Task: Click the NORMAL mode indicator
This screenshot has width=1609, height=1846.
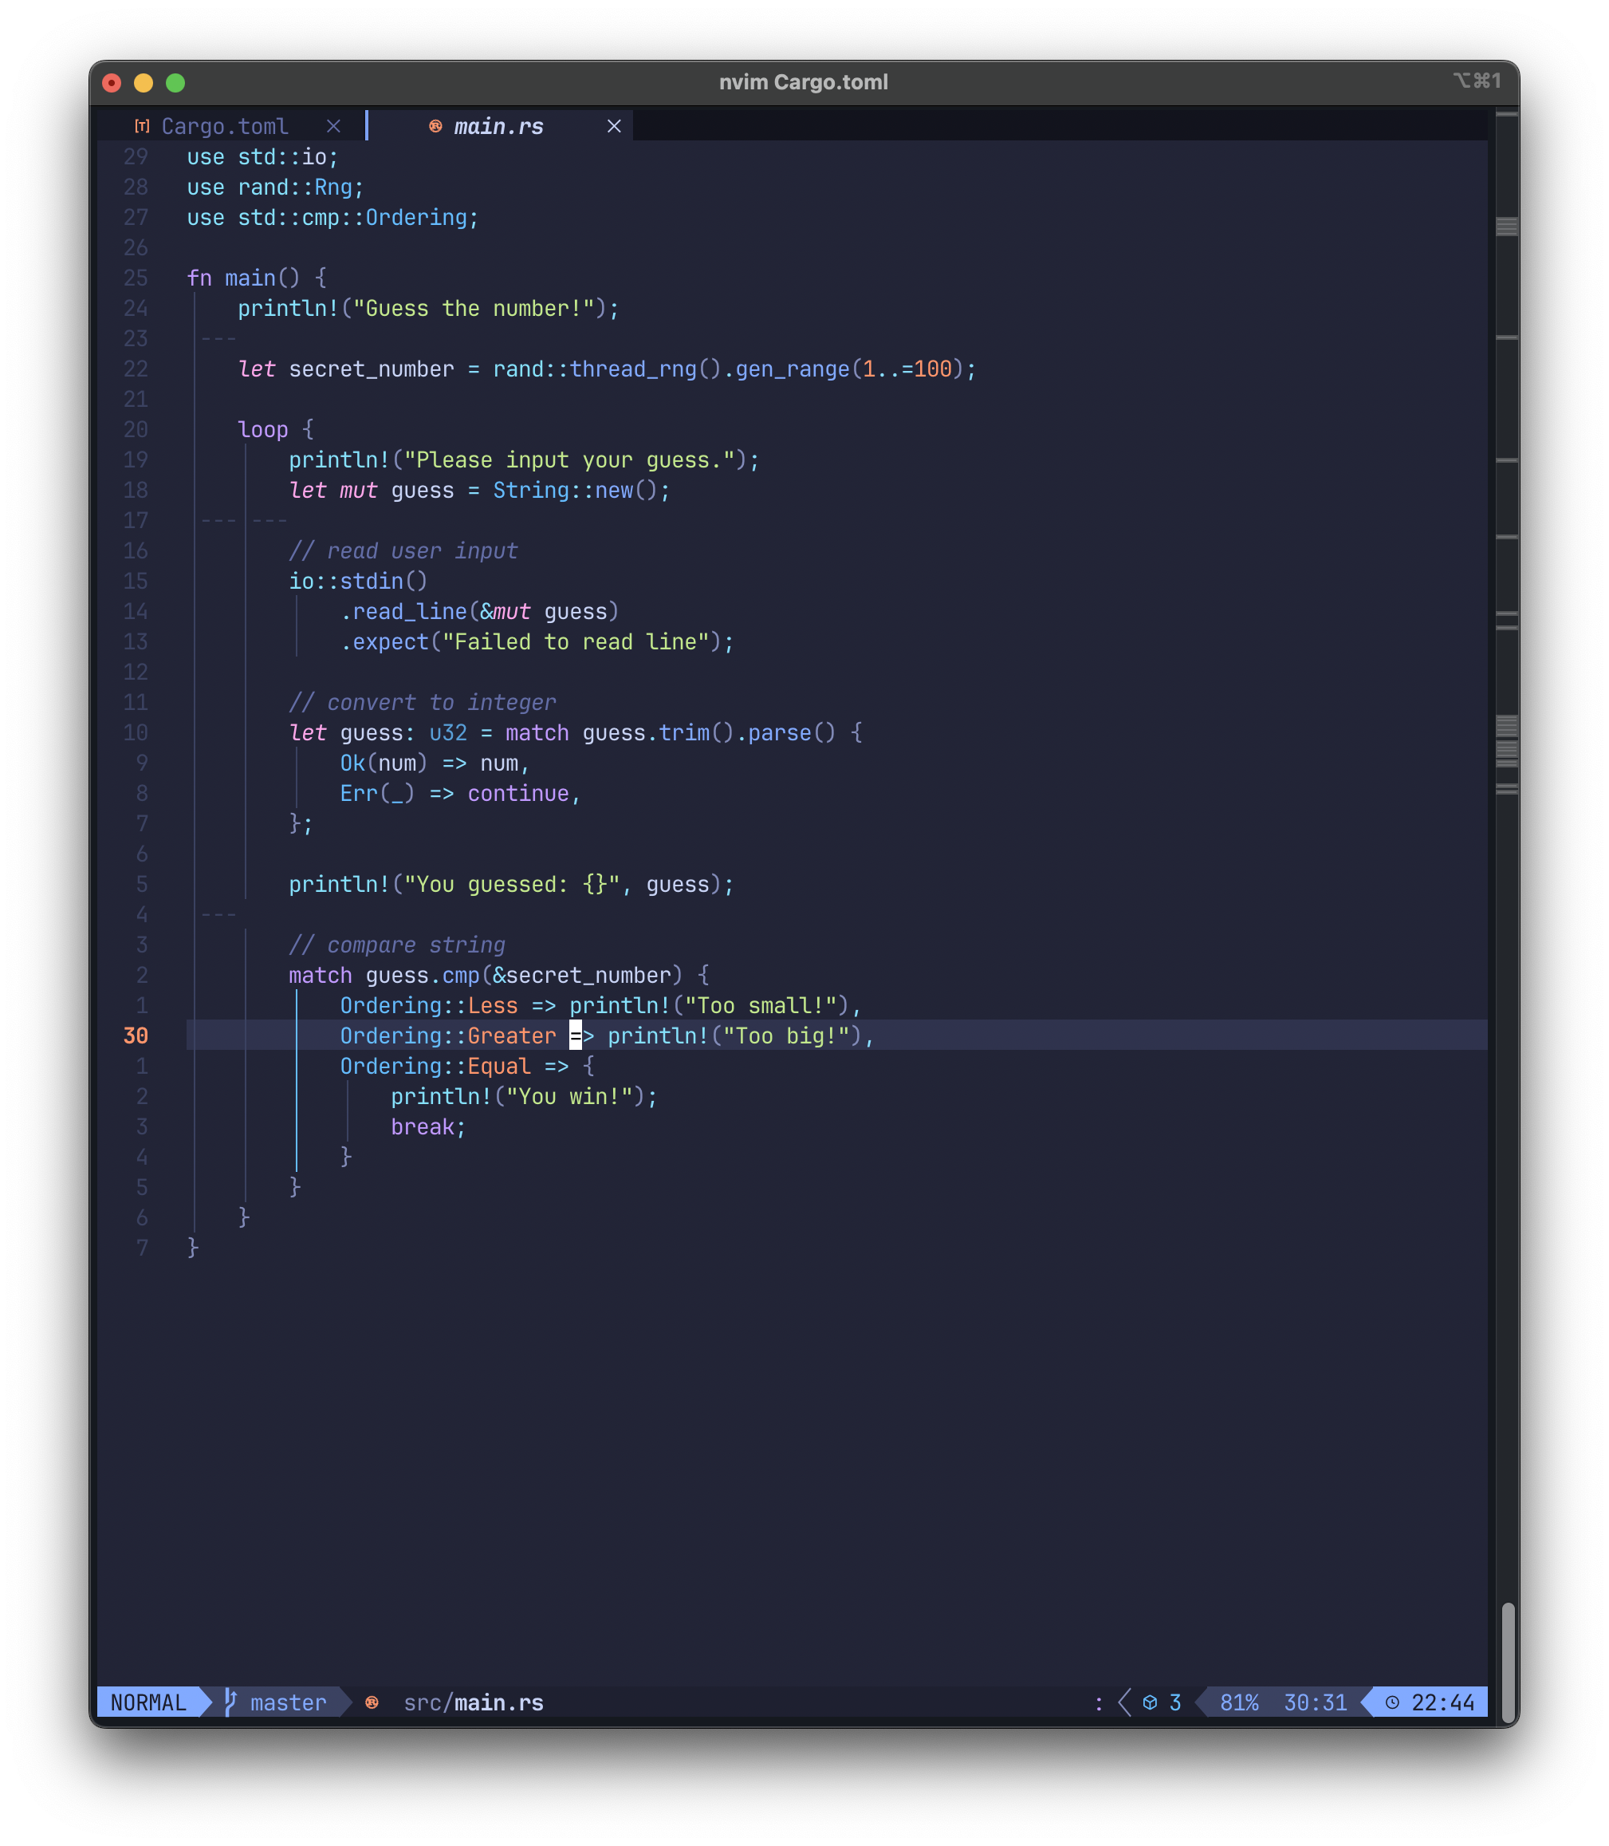Action: point(148,1702)
